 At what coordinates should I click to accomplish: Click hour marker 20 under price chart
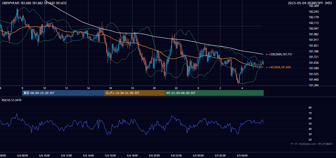(x=154, y=88)
